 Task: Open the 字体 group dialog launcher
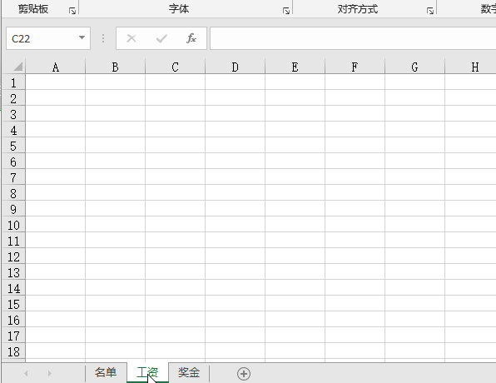click(286, 11)
